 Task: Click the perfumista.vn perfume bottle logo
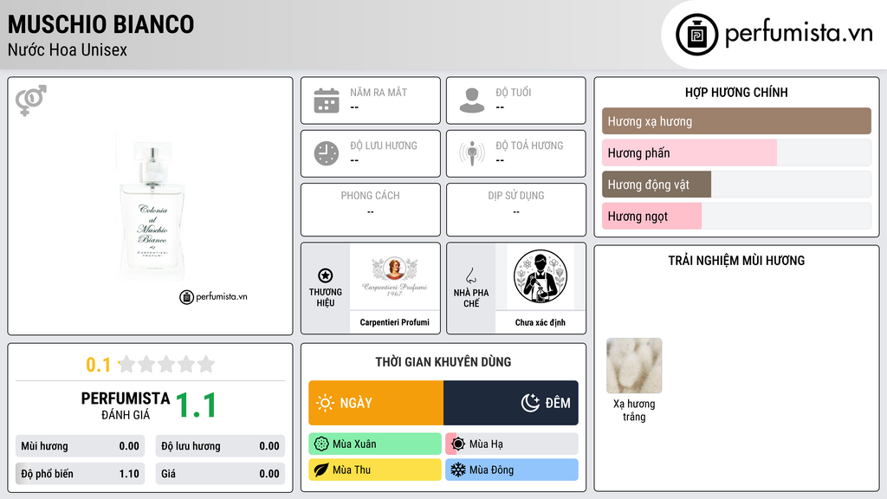coord(696,35)
